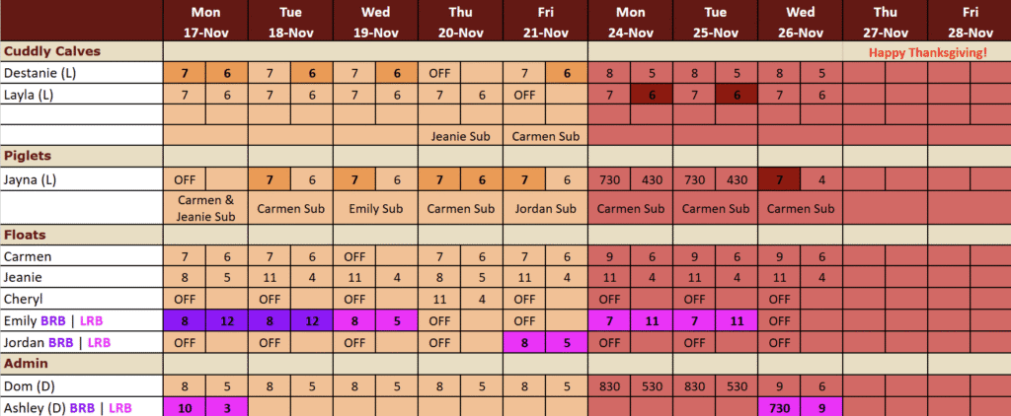Click the Fri 28-Nov column header
Viewport: 1011px width, 416px height.
point(970,22)
